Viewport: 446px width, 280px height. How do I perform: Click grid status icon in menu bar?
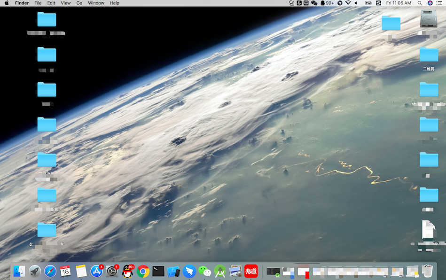pyautogui.click(x=306, y=3)
